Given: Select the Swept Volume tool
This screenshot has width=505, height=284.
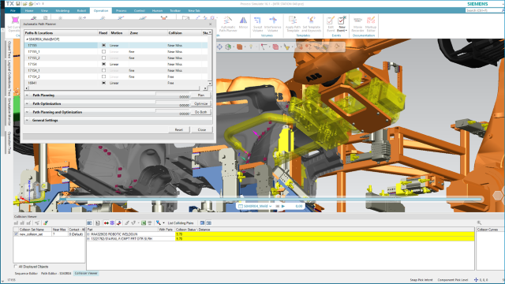Looking at the screenshot, I should coord(258,24).
